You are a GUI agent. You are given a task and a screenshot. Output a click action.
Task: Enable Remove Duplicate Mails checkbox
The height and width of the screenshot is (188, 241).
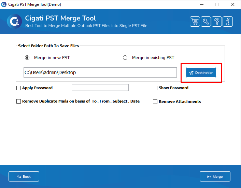(18, 102)
